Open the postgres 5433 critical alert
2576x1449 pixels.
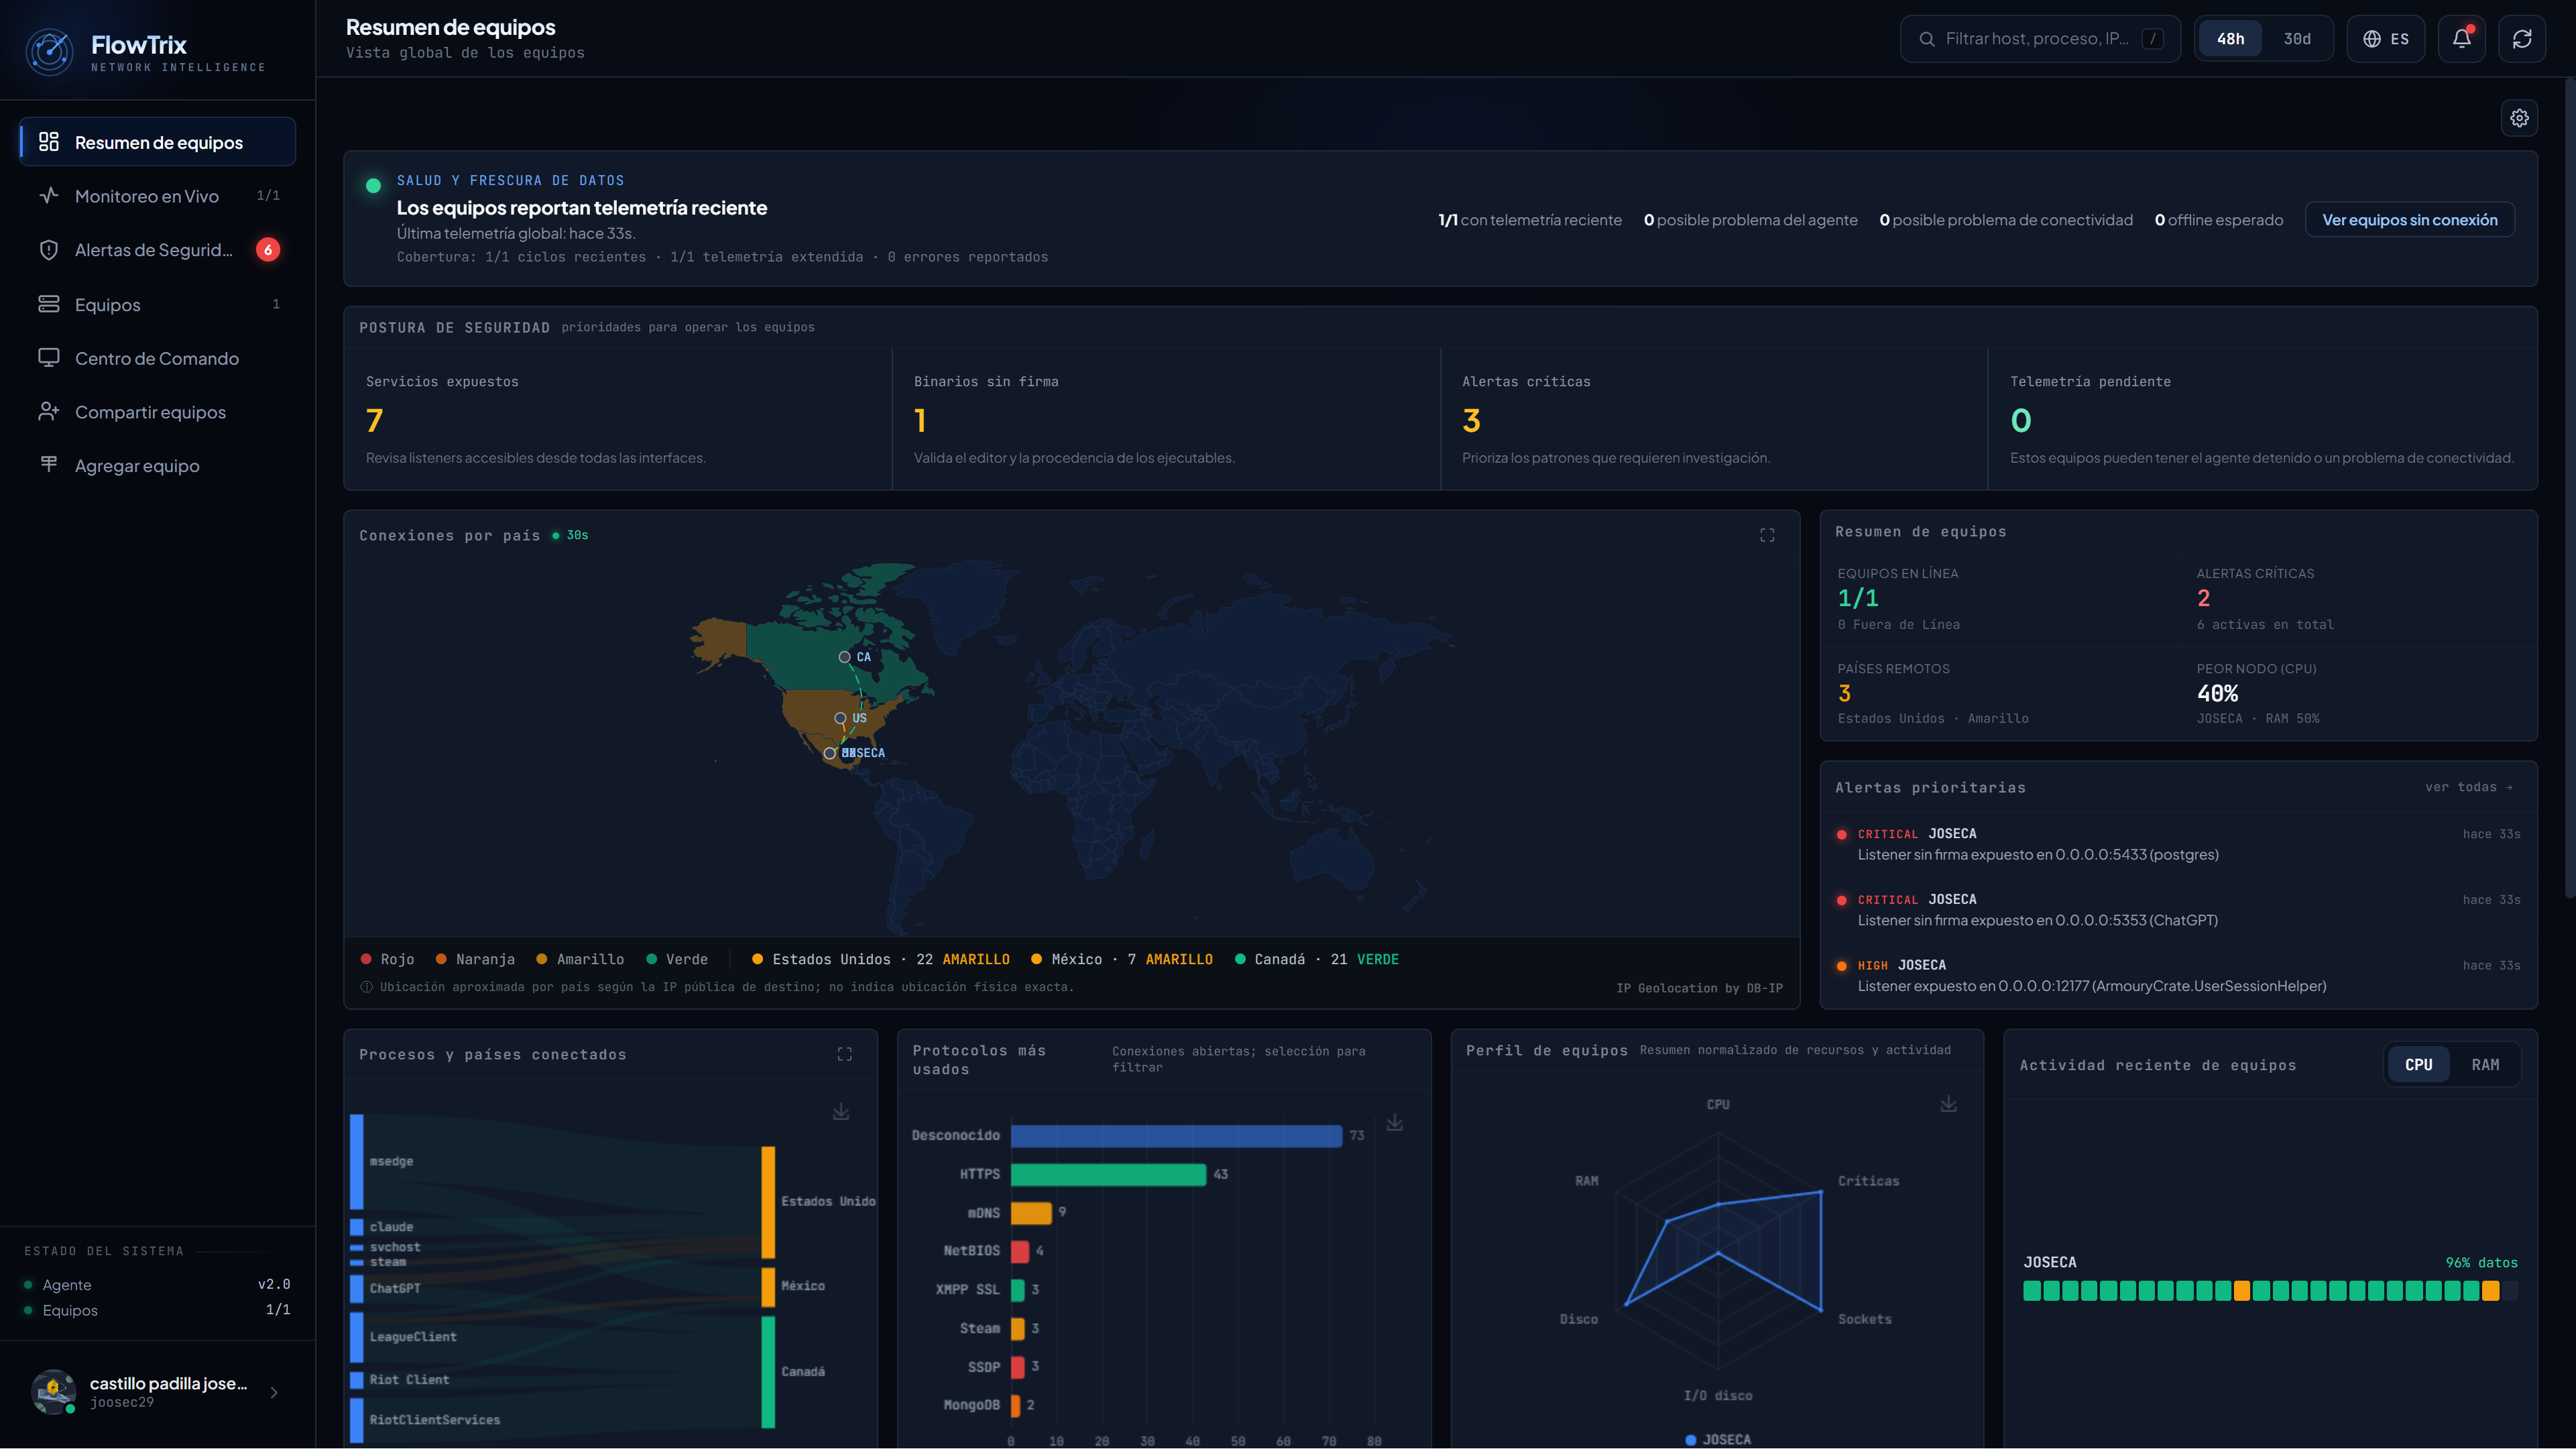tap(2178, 844)
